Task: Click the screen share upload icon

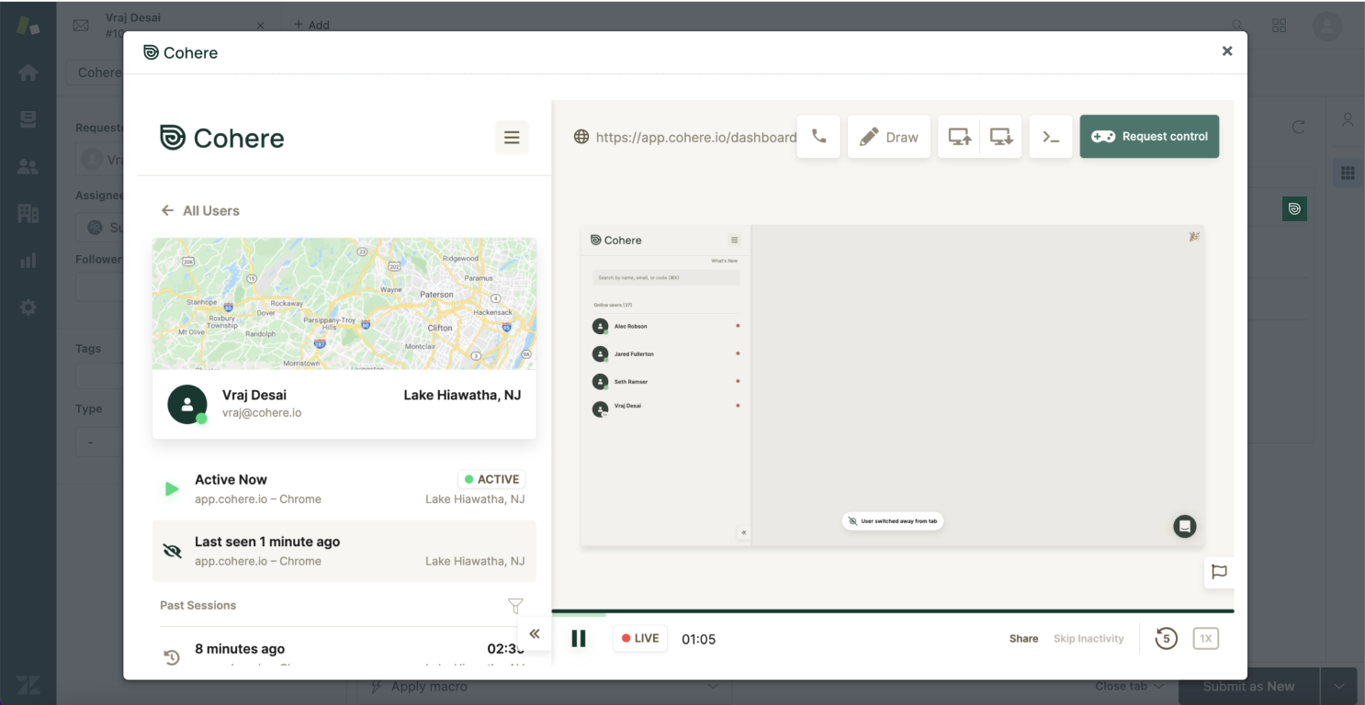Action: click(959, 137)
